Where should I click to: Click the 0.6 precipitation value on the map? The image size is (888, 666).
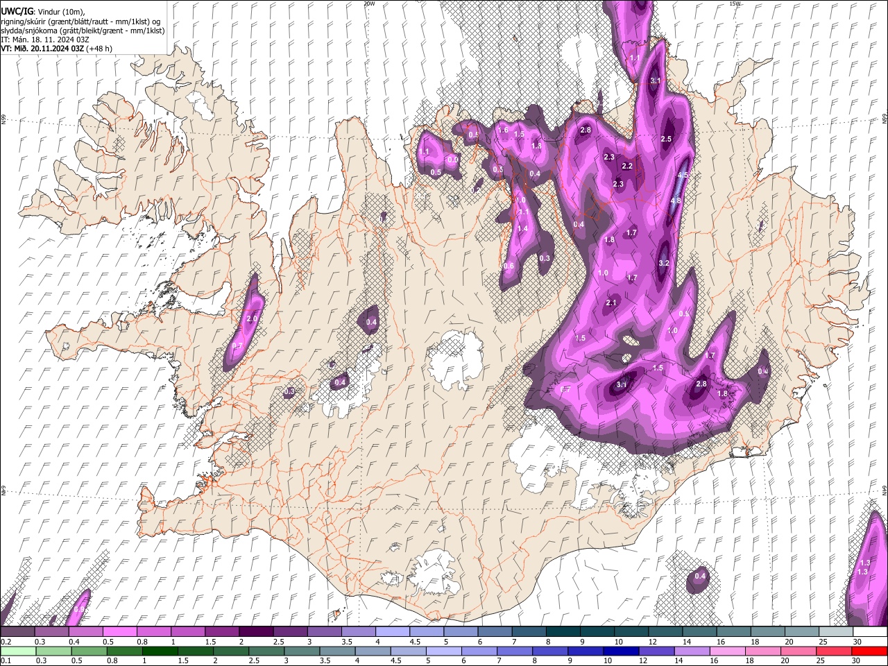pyautogui.click(x=509, y=266)
